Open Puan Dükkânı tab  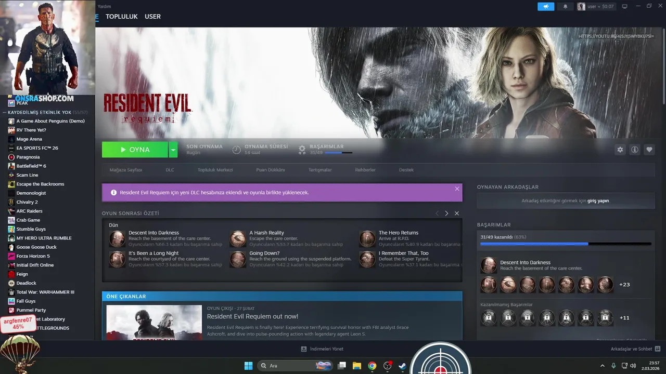[x=271, y=170]
